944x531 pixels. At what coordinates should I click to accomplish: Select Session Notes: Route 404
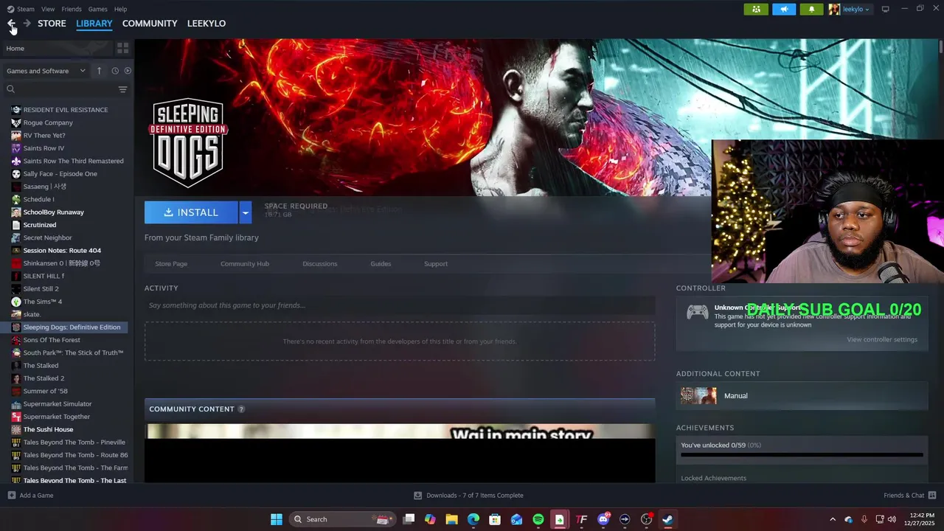[62, 251]
